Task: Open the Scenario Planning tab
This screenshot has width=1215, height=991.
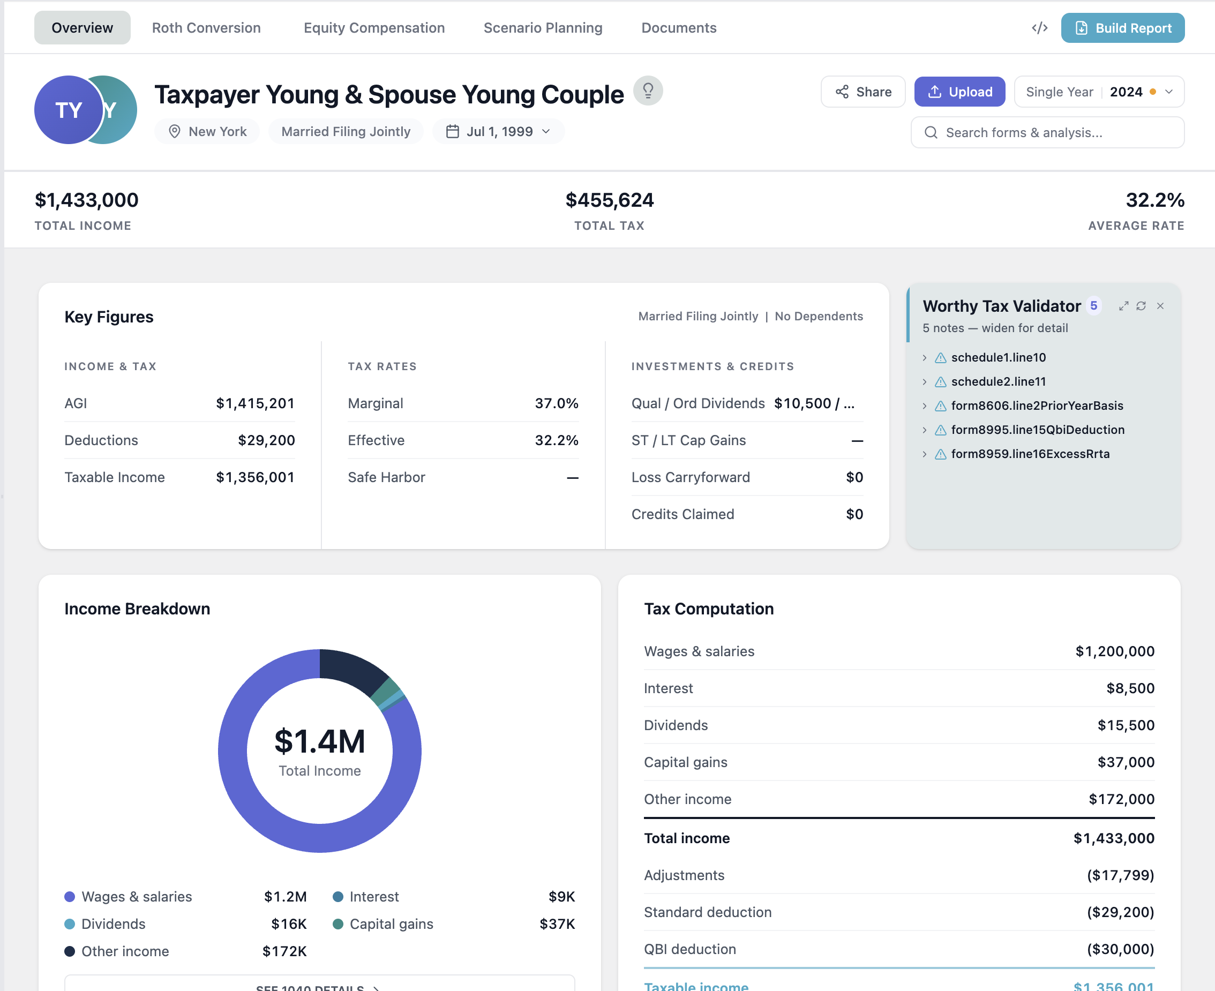Action: coord(542,27)
